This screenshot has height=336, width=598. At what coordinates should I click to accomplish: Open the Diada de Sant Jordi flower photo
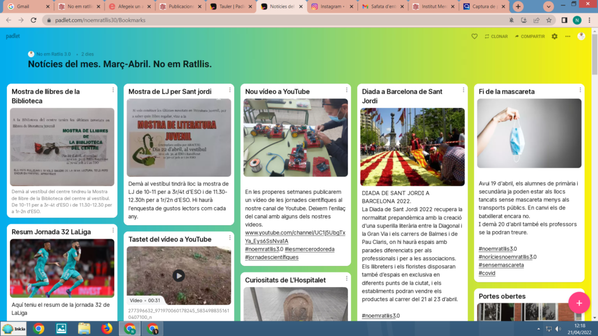(x=412, y=147)
